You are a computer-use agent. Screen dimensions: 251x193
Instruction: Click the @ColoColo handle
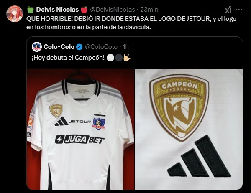tap(101, 47)
